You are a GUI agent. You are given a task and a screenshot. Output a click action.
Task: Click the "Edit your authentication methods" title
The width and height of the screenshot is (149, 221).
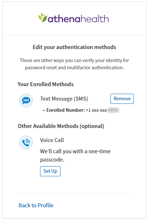click(74, 47)
